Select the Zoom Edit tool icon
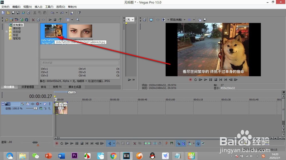 (x=128, y=143)
